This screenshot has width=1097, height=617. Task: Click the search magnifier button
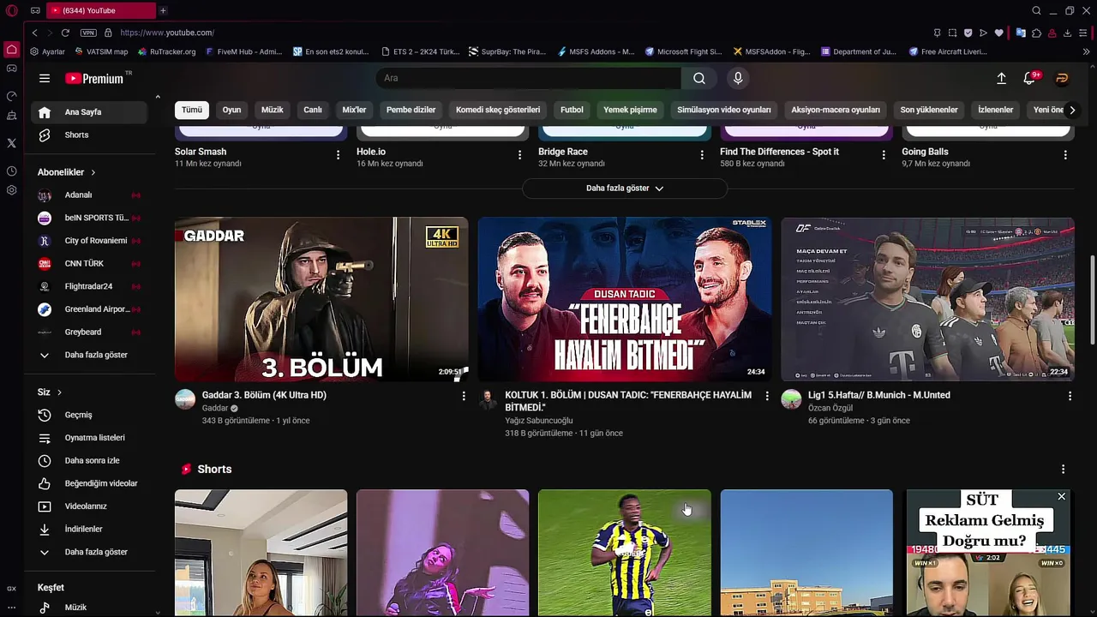click(x=699, y=78)
